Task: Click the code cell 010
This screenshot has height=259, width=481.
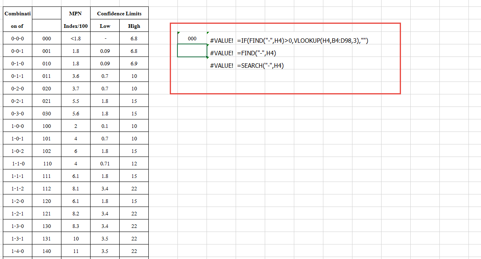Action: (x=46, y=64)
